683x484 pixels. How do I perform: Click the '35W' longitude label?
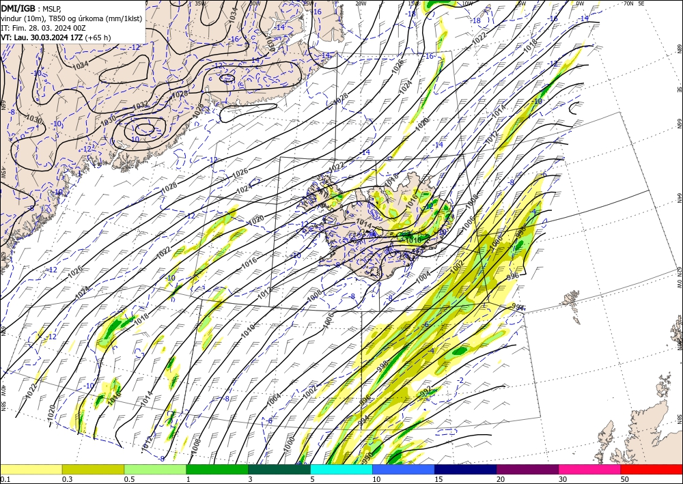[x=200, y=3]
